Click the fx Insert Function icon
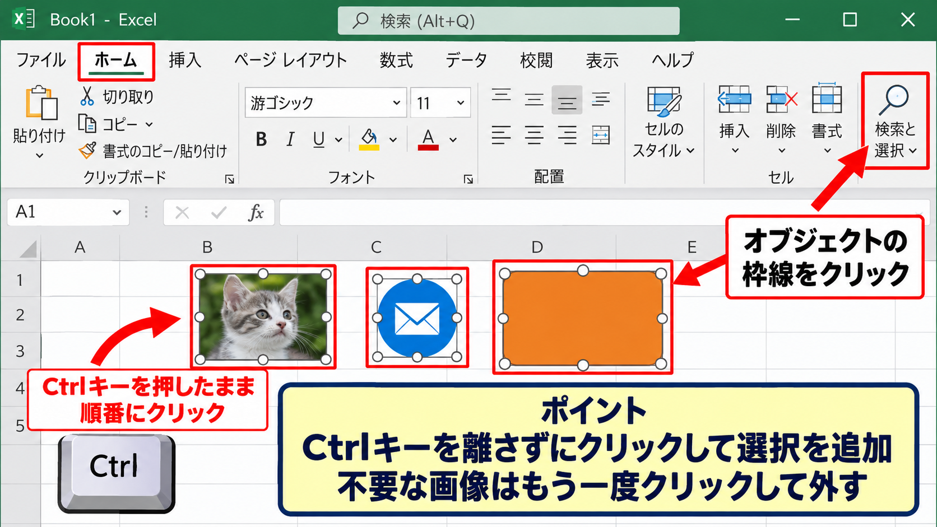The height and width of the screenshot is (527, 937). 256,212
